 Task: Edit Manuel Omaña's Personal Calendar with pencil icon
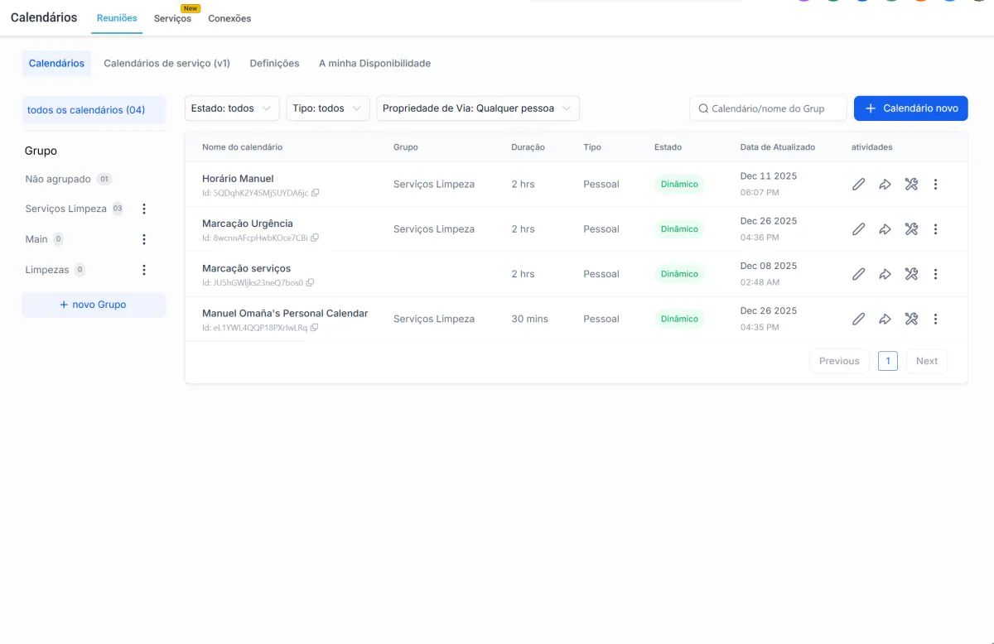pyautogui.click(x=858, y=319)
